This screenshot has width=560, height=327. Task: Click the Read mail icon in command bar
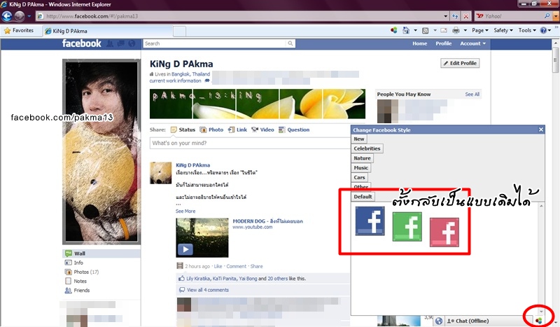[x=444, y=31]
